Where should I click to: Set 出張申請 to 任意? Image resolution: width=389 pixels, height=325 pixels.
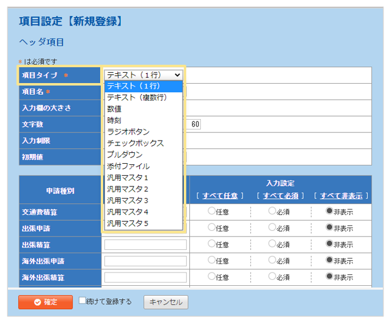click(212, 227)
